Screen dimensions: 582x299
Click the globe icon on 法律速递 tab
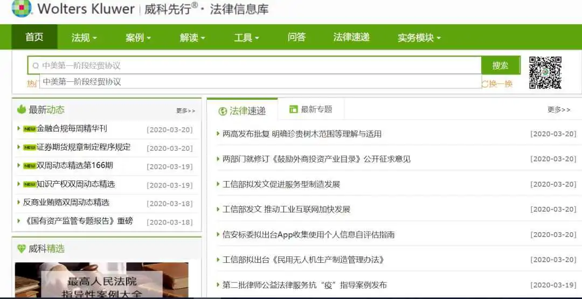coord(223,111)
